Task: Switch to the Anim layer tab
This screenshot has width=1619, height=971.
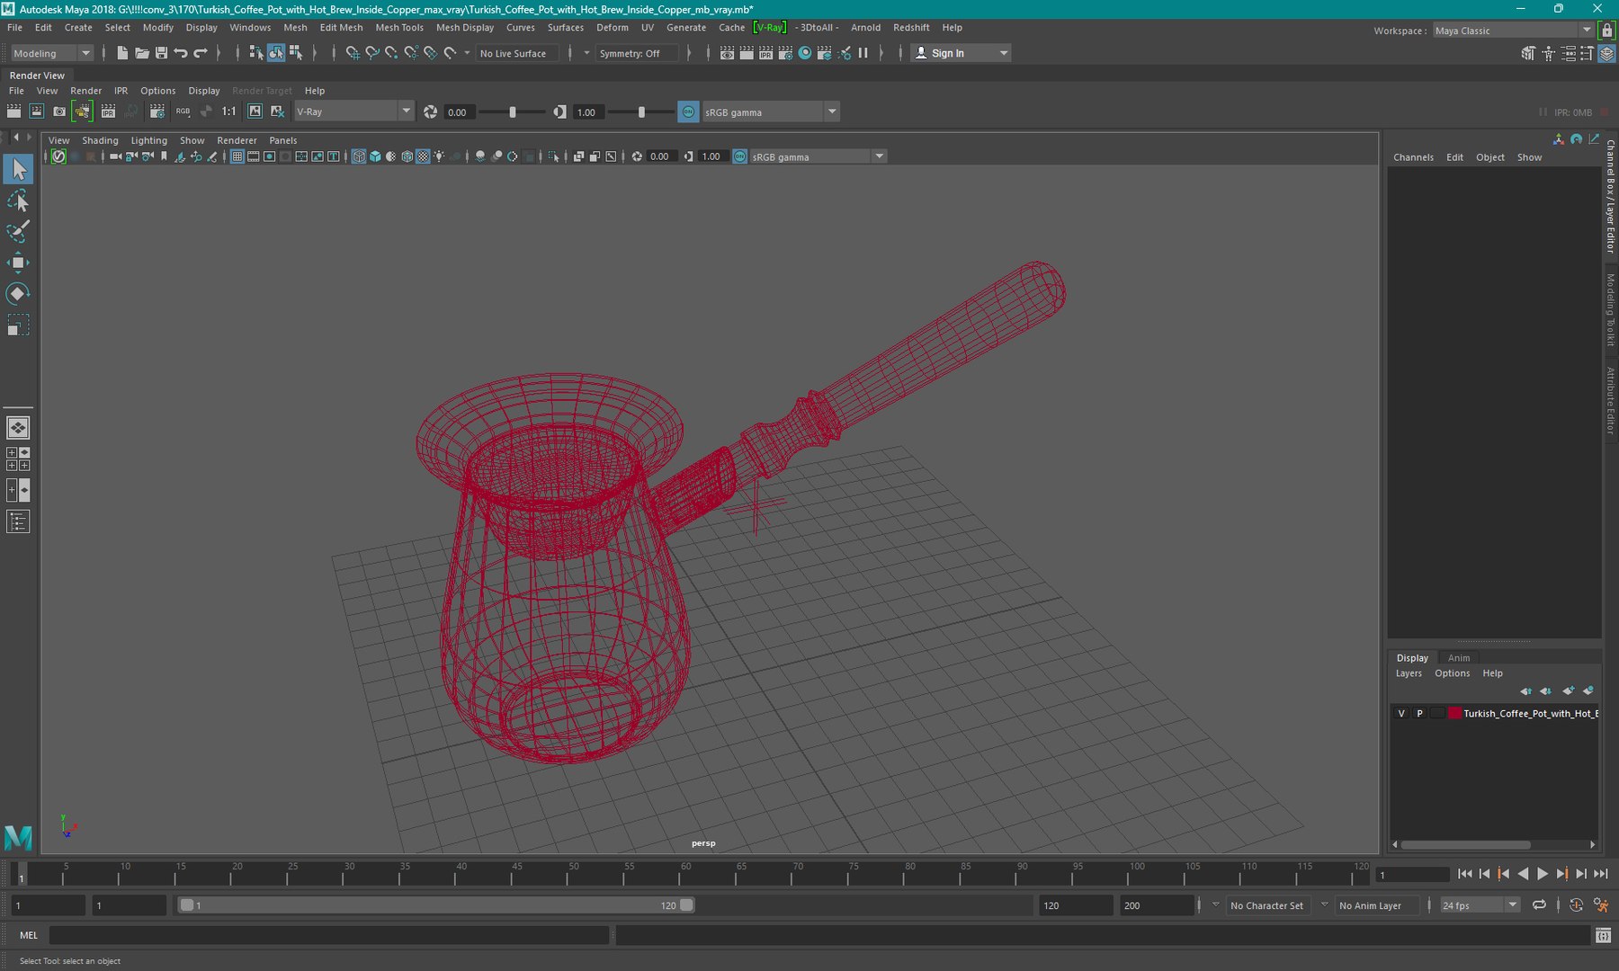Action: pos(1459,658)
